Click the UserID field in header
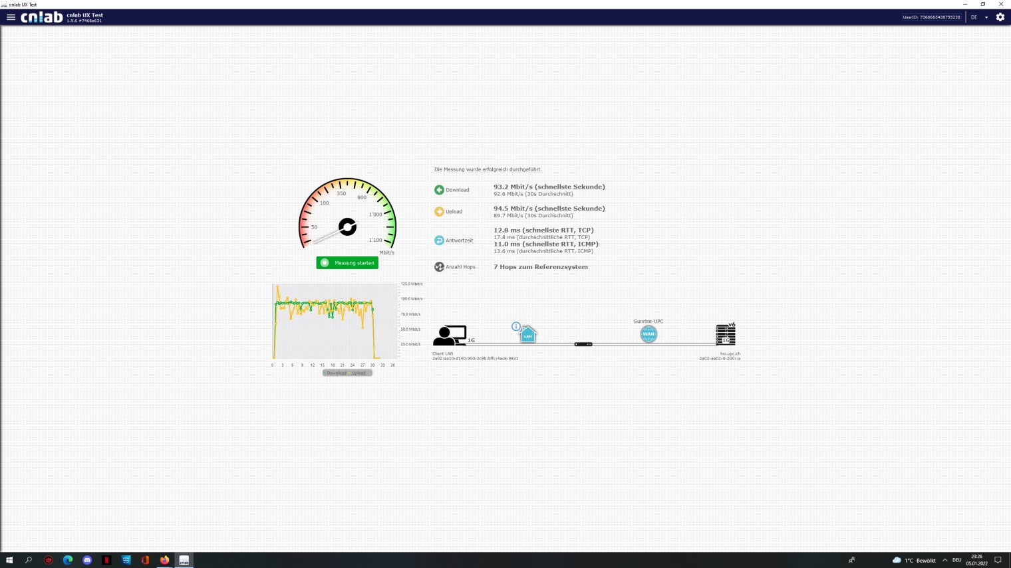 point(931,17)
